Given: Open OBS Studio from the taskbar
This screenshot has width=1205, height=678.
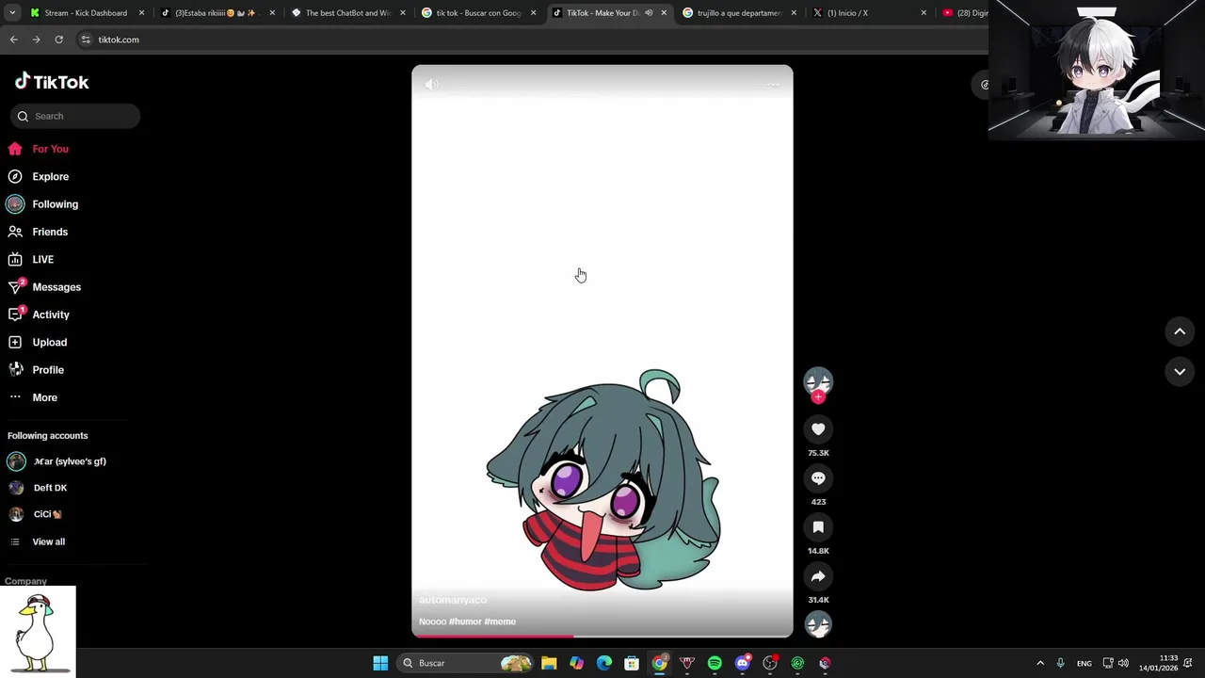Looking at the screenshot, I should 770,663.
